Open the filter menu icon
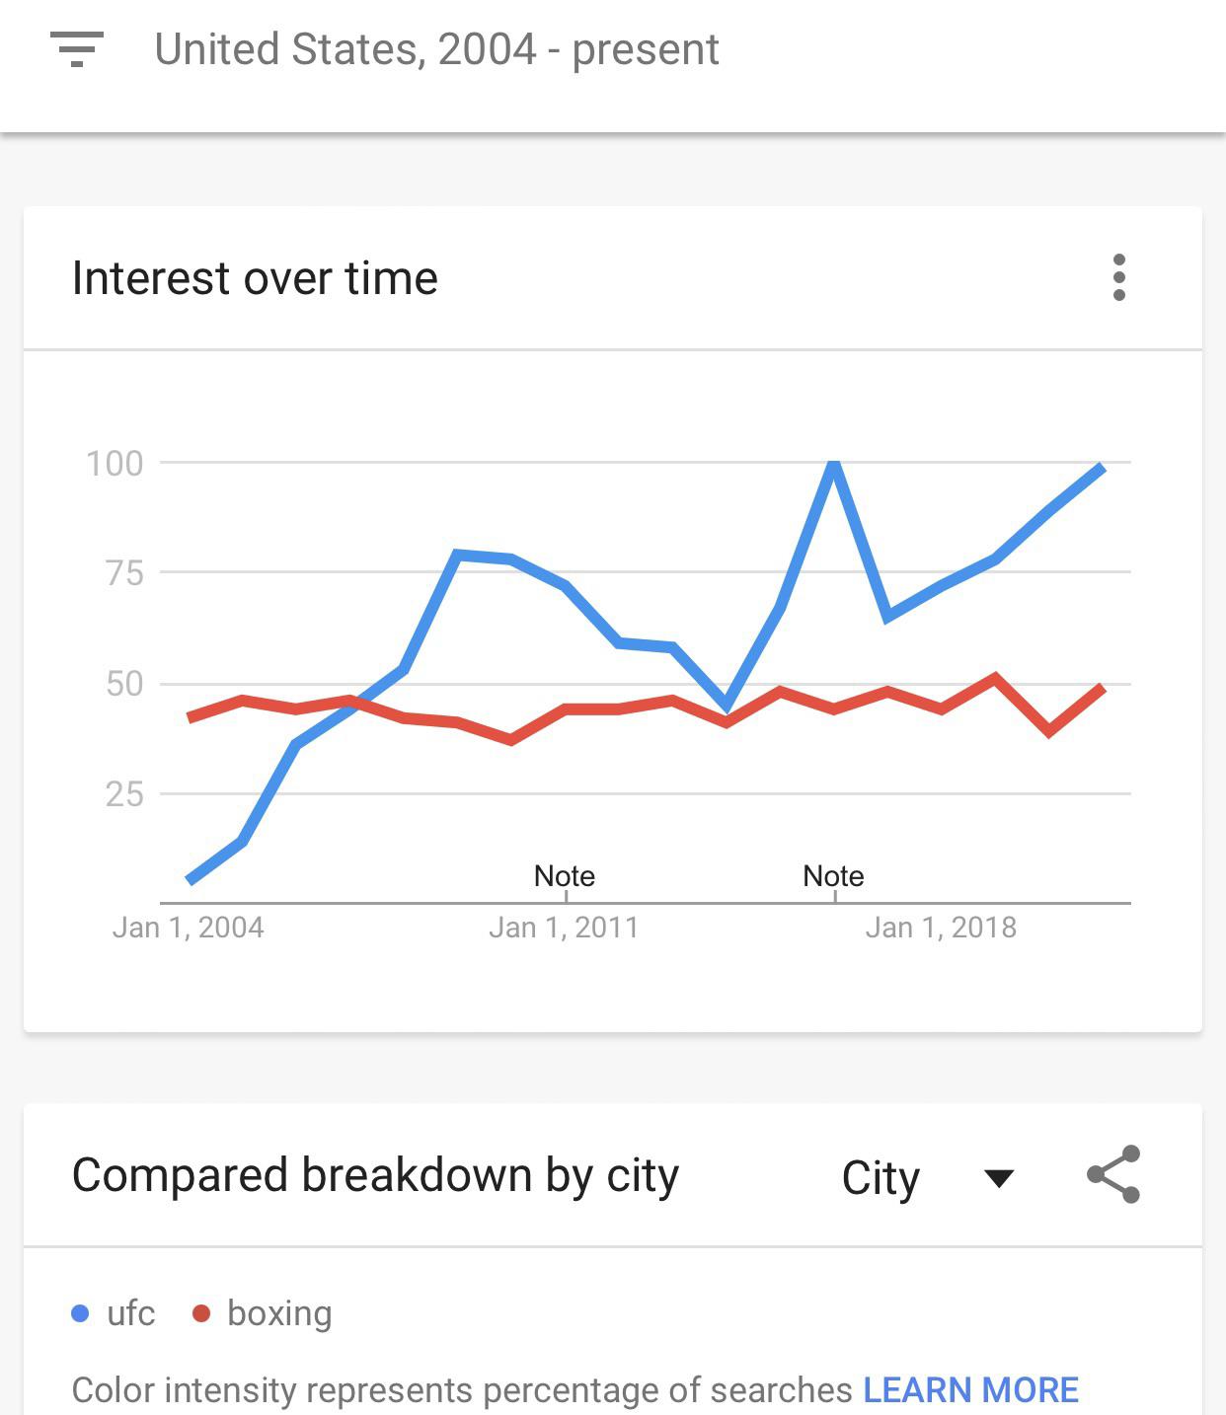Screen dimensions: 1226x1415 click(x=76, y=49)
